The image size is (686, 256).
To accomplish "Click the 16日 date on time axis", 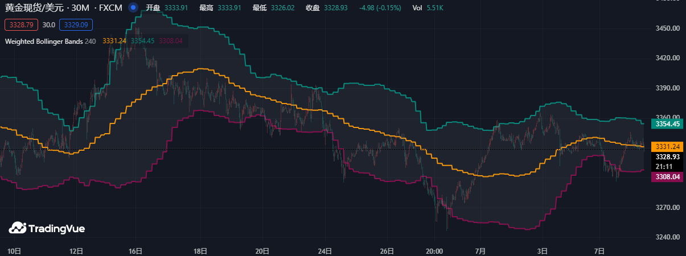I will pyautogui.click(x=135, y=250).
